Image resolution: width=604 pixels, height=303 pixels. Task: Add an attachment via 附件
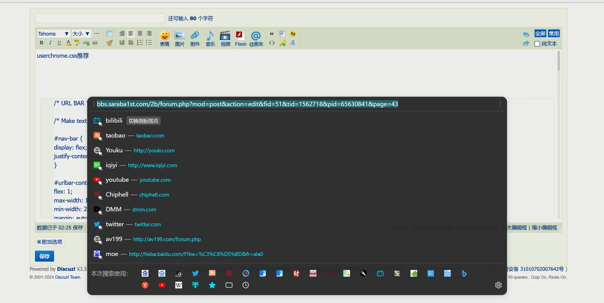point(195,39)
